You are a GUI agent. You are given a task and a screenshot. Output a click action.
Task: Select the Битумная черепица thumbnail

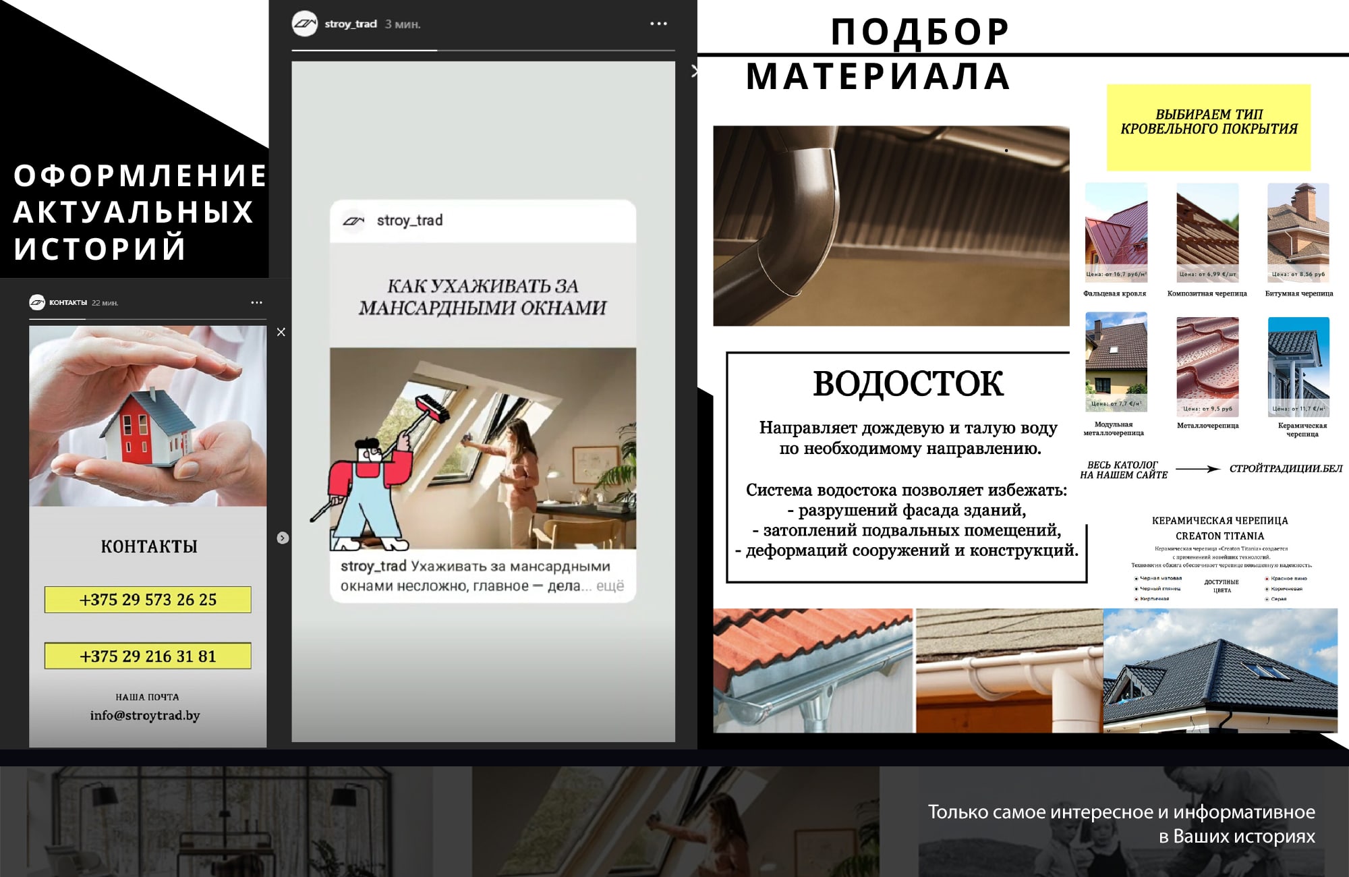point(1298,232)
